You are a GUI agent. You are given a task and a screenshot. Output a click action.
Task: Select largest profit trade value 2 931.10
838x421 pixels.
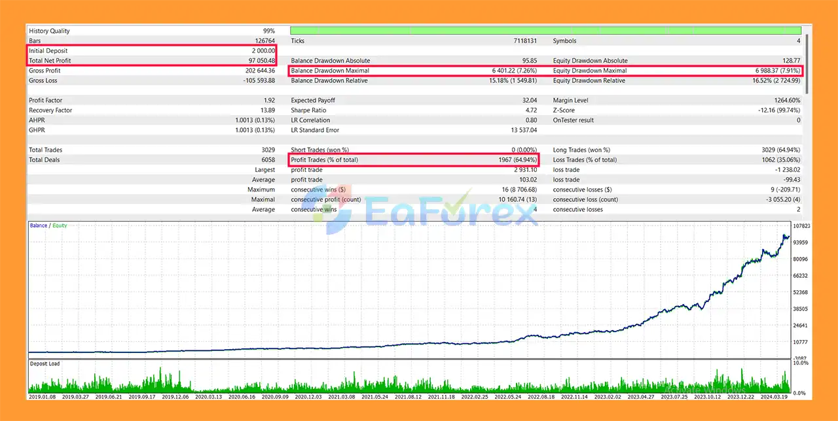click(526, 170)
